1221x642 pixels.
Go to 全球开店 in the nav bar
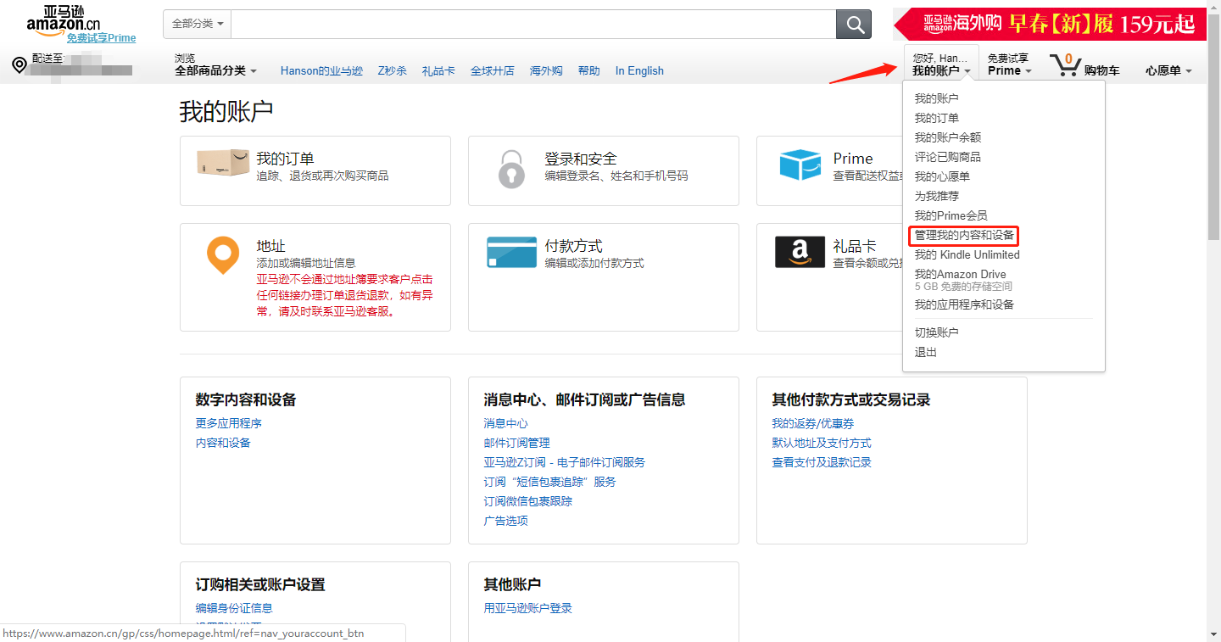point(492,71)
